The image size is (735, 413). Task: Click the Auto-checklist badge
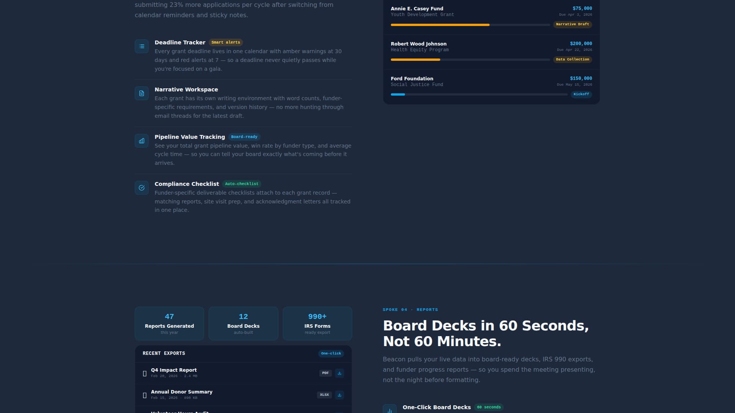242,184
